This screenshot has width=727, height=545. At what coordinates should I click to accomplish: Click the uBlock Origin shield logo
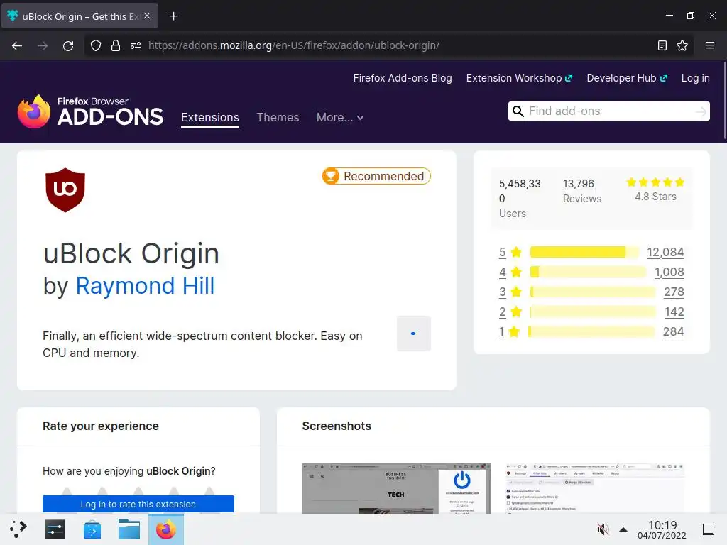click(x=65, y=190)
